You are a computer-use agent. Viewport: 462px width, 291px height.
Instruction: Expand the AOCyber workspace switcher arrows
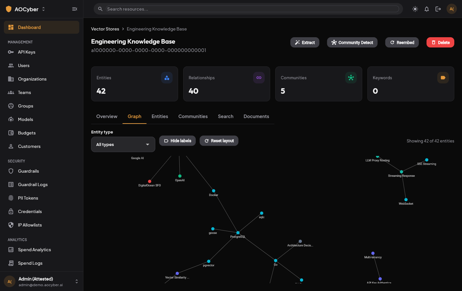coord(44,9)
